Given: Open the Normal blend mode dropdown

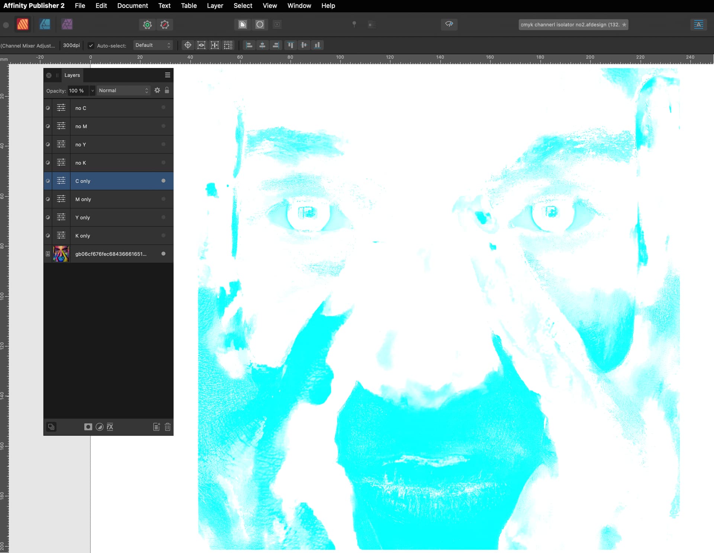Looking at the screenshot, I should tap(123, 90).
